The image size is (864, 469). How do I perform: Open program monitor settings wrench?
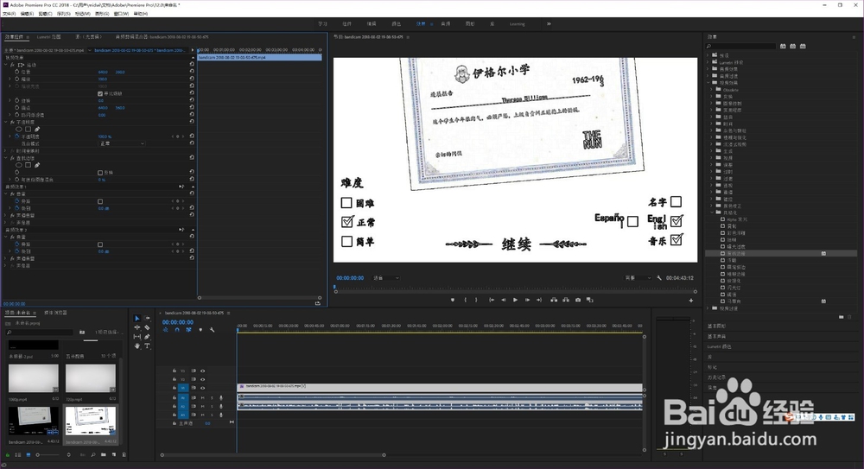click(x=659, y=278)
